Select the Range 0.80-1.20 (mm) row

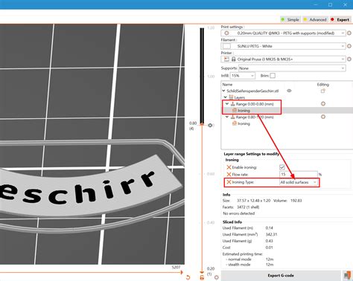(x=255, y=117)
